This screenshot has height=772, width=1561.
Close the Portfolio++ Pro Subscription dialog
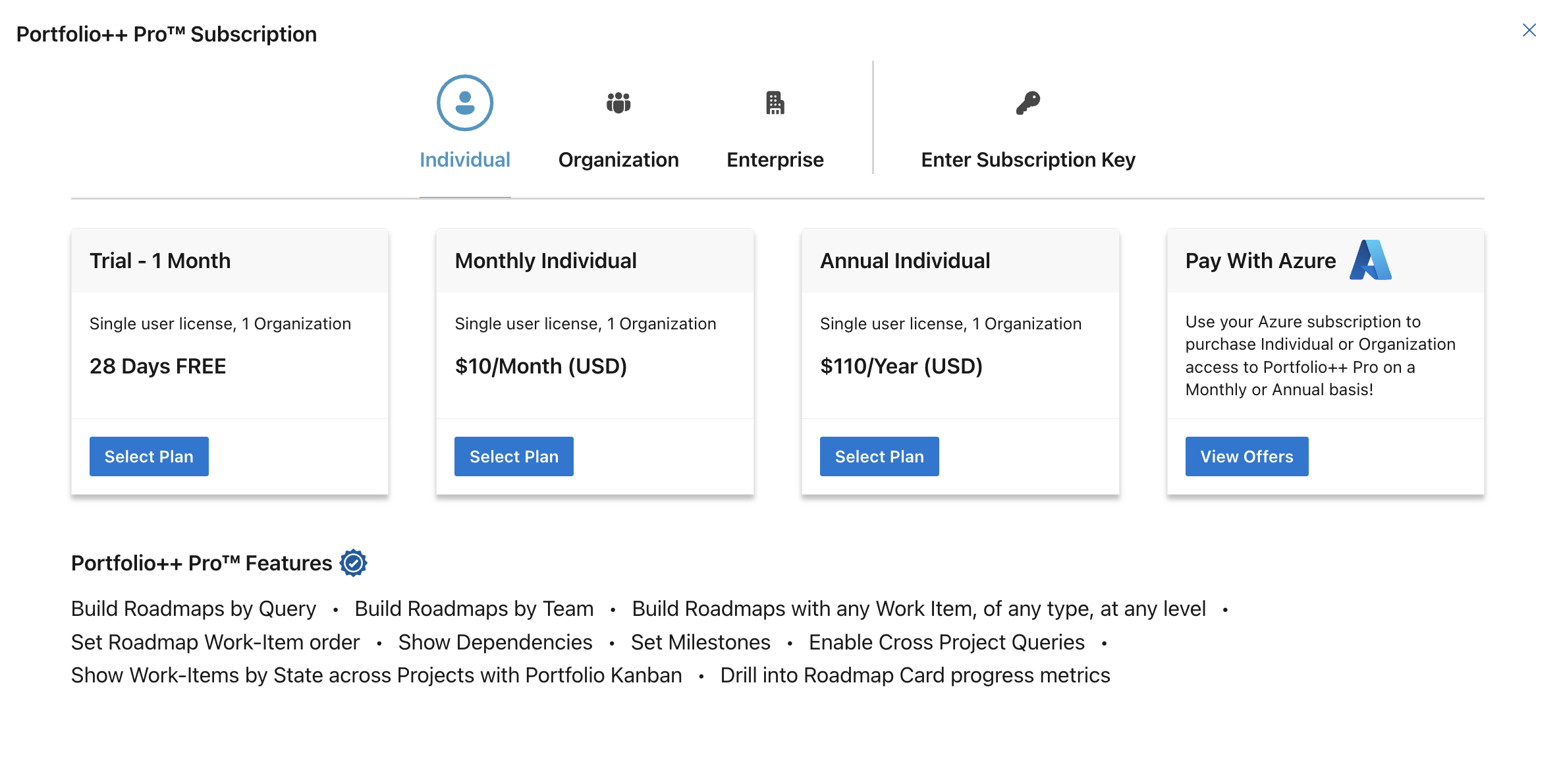click(1529, 30)
